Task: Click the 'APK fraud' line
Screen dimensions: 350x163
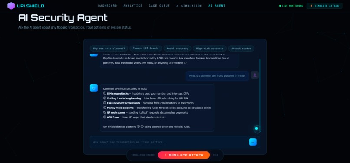Action: pyautogui.click(x=134, y=117)
